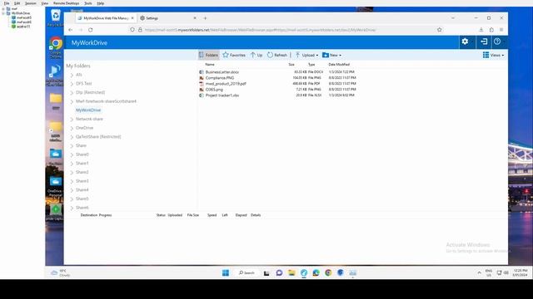The width and height of the screenshot is (533, 299).
Task: Switch to the Settings browser tab
Action: 152,18
